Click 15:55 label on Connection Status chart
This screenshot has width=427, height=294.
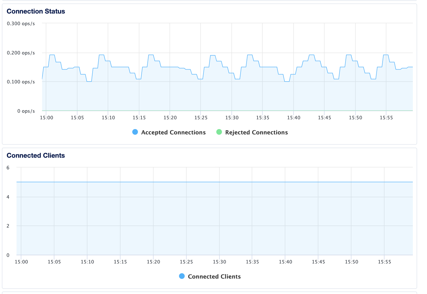click(x=386, y=118)
